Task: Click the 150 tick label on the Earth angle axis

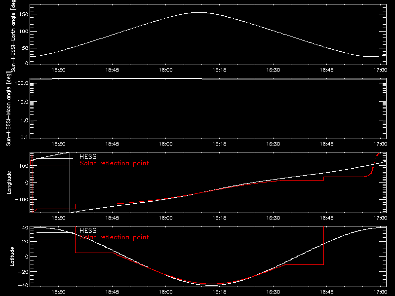Action: tap(24, 15)
